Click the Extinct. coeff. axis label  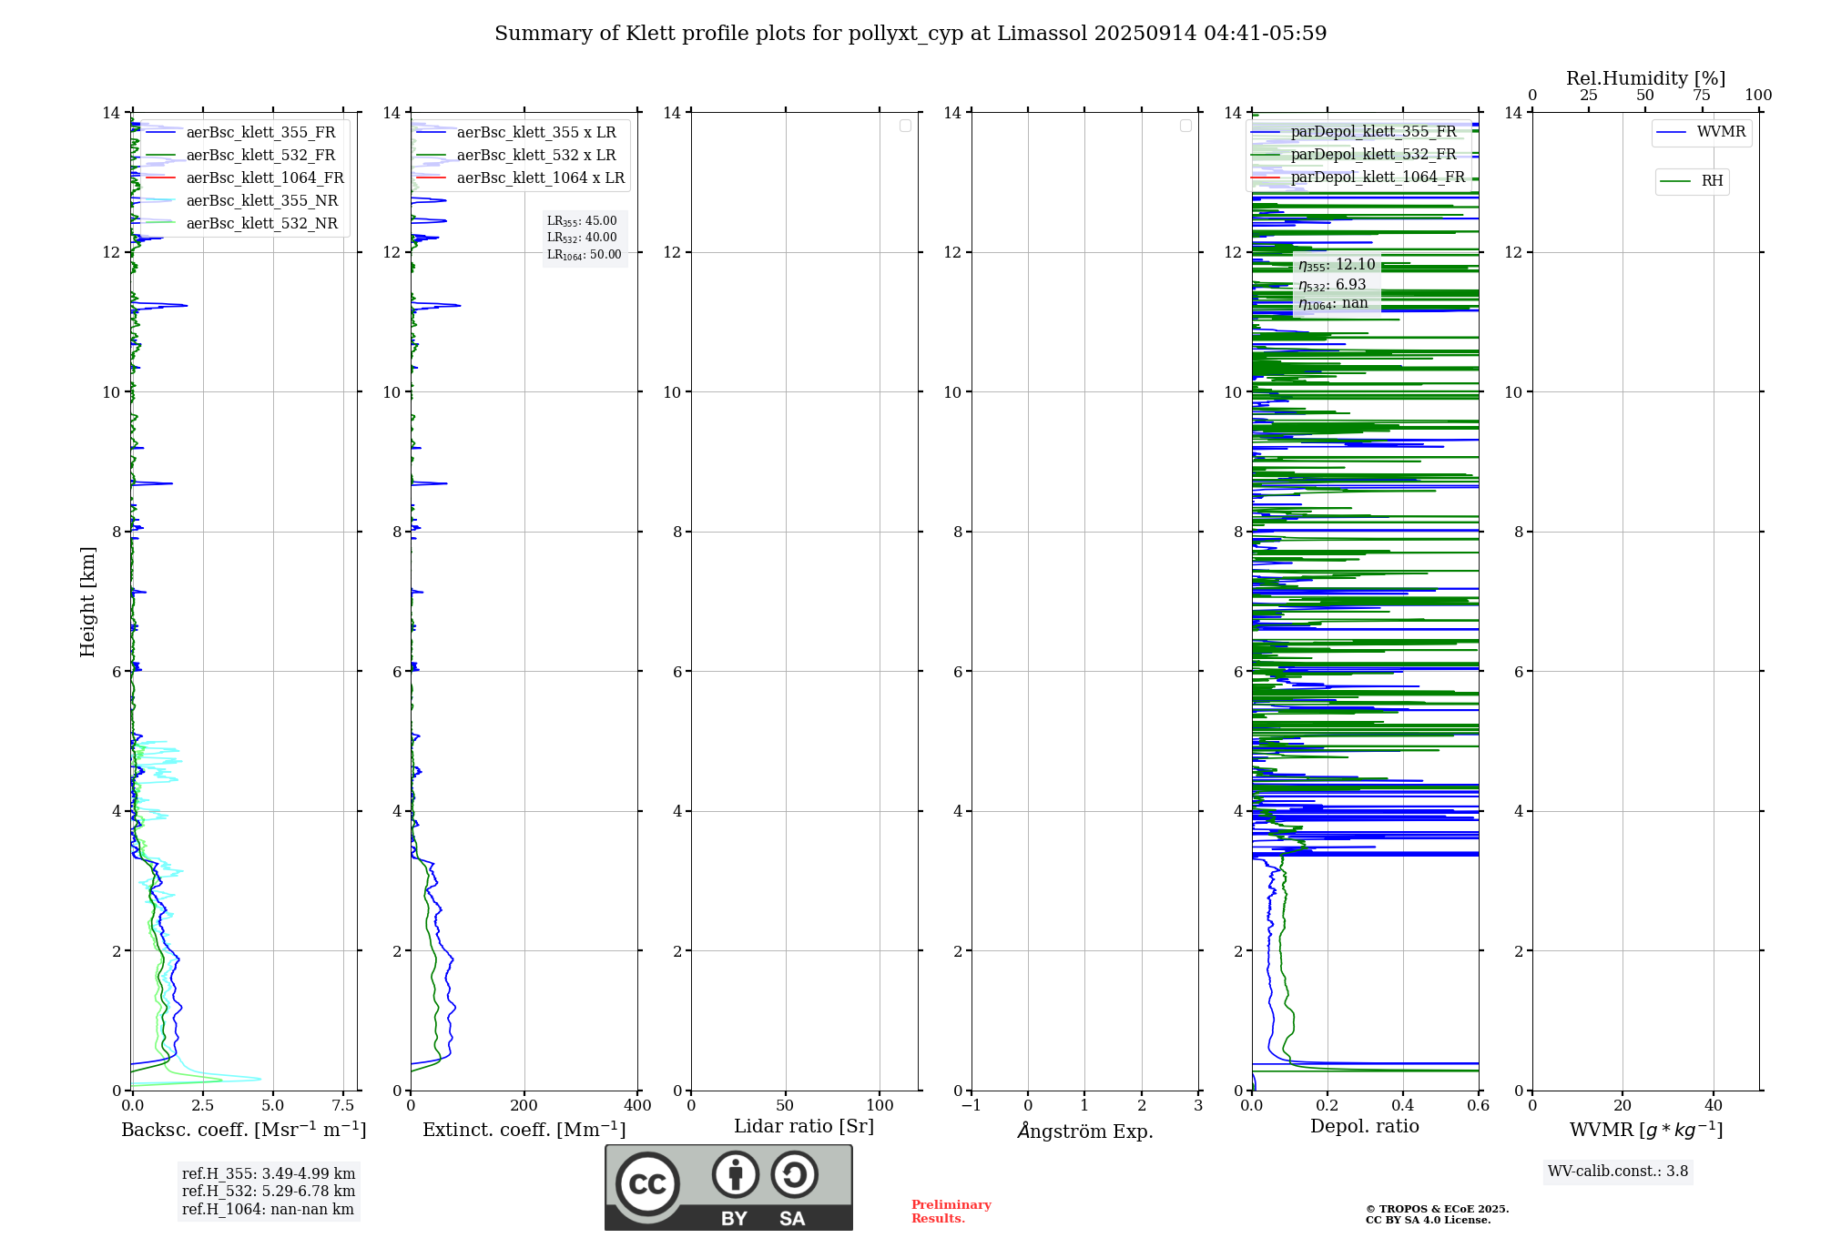pyautogui.click(x=524, y=1130)
